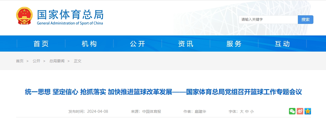Set font size to 小 (small)
This screenshot has width=326, height=130.
click(x=252, y=111)
